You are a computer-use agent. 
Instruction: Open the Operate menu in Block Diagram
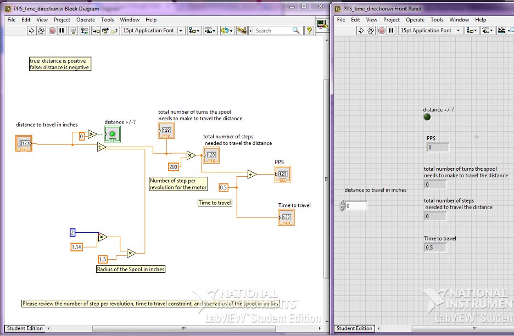(x=86, y=20)
